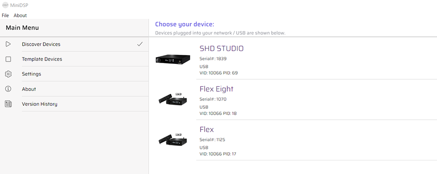This screenshot has height=174, width=437.
Task: Choose the SHD STUDIO device title
Action: [222, 49]
